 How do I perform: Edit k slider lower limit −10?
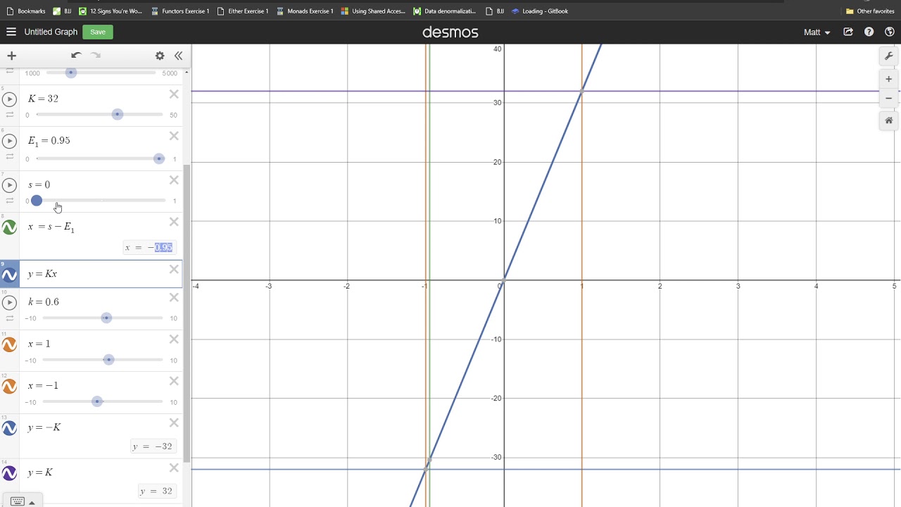[x=30, y=318]
